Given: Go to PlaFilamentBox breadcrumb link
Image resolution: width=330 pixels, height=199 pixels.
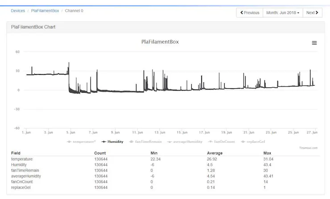Looking at the screenshot, I should click(45, 11).
